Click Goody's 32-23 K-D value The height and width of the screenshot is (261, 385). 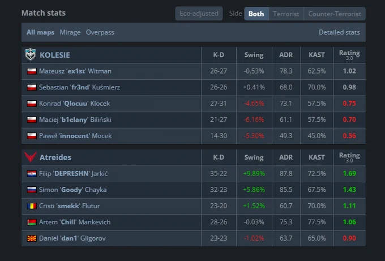point(219,190)
